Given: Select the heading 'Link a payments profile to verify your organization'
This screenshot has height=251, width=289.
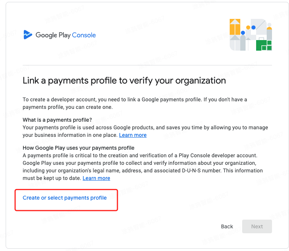Looking at the screenshot, I should tap(124, 81).
